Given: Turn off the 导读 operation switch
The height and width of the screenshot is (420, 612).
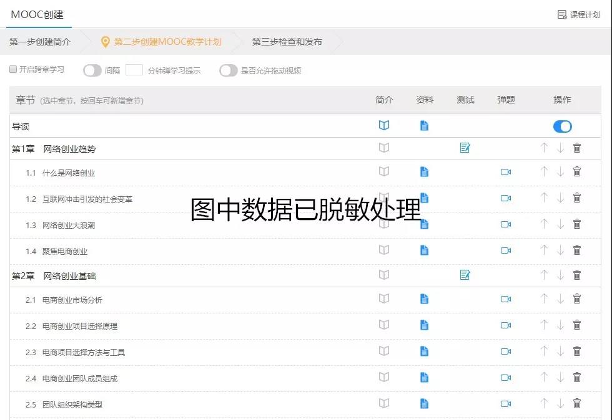Looking at the screenshot, I should [562, 126].
